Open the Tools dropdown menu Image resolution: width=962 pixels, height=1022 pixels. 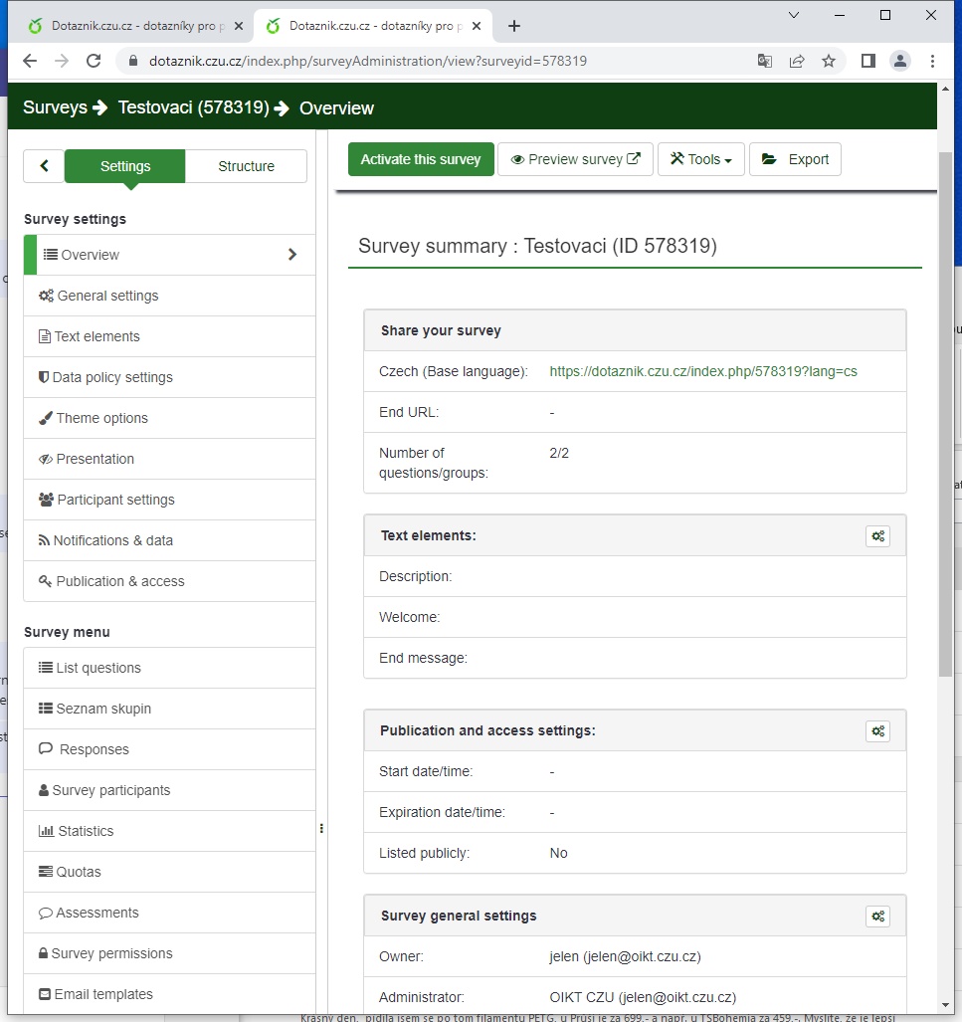[700, 159]
